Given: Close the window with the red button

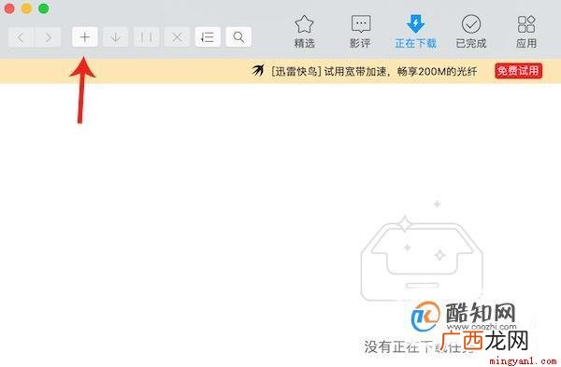Looking at the screenshot, I should 9,8.
